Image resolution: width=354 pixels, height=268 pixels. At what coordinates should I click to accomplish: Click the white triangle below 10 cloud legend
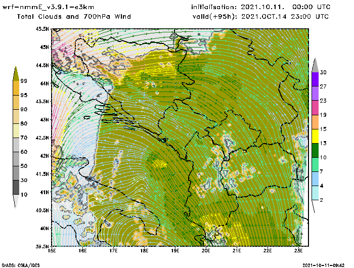pos(16,201)
